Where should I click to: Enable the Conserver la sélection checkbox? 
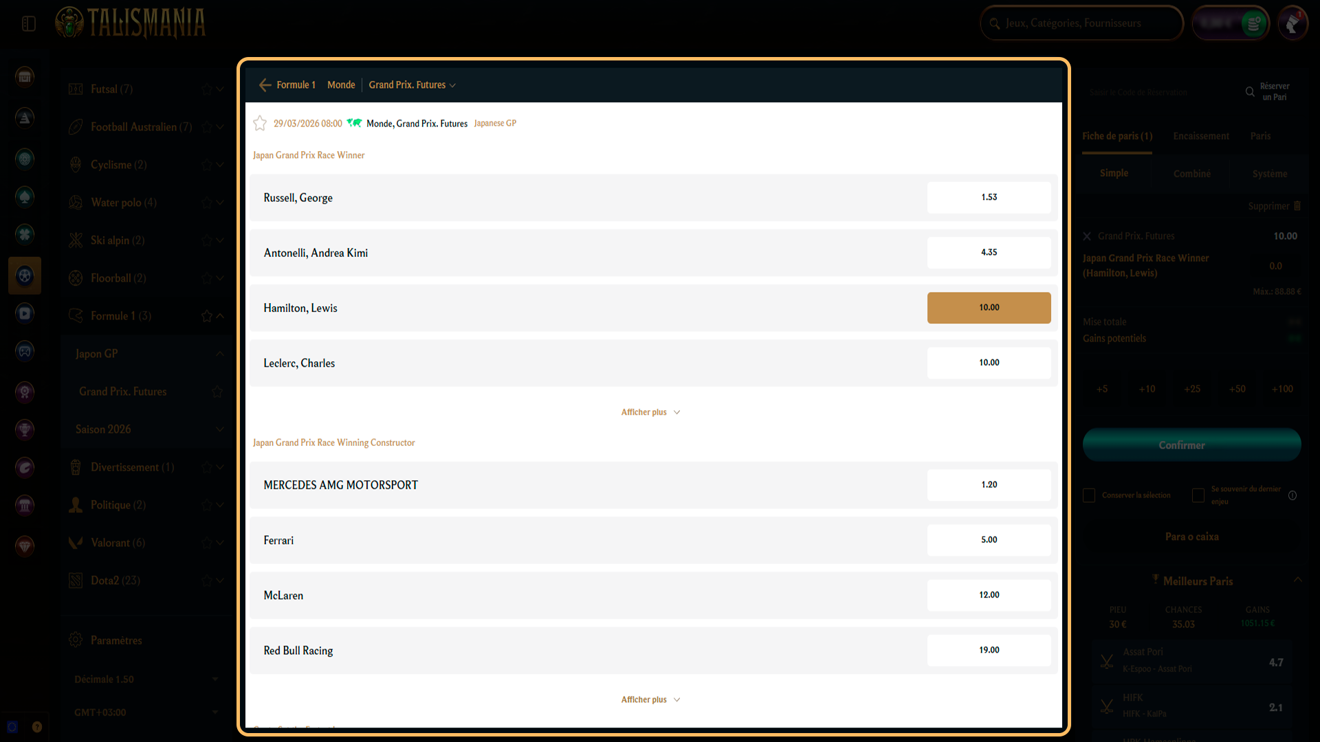pos(1089,495)
